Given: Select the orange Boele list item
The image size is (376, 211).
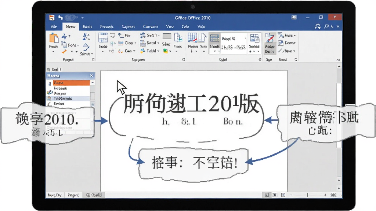Looking at the screenshot, I should (72, 83).
